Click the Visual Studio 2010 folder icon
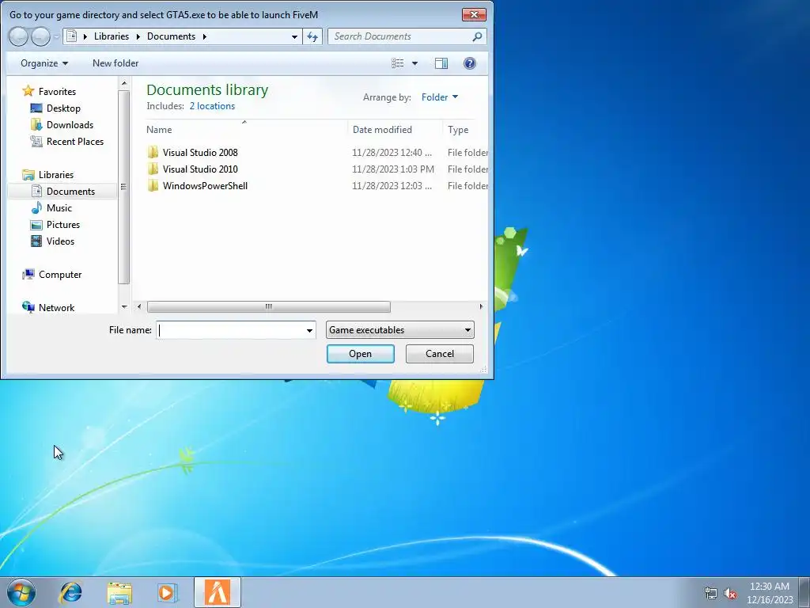 pyautogui.click(x=153, y=169)
